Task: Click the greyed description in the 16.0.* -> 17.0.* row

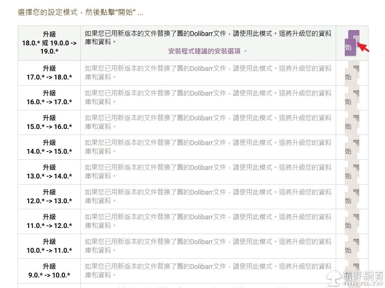Action: pyautogui.click(x=208, y=97)
